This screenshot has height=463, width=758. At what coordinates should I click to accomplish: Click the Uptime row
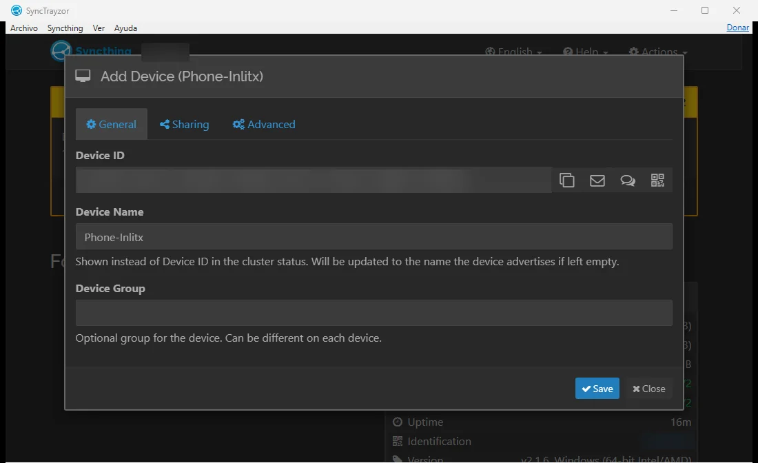(x=542, y=422)
